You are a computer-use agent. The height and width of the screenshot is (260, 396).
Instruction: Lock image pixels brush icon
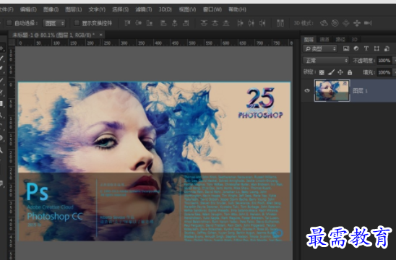[331, 73]
